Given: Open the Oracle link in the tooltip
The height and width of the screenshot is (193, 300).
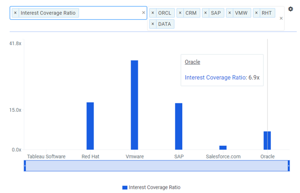Looking at the screenshot, I should (x=193, y=62).
